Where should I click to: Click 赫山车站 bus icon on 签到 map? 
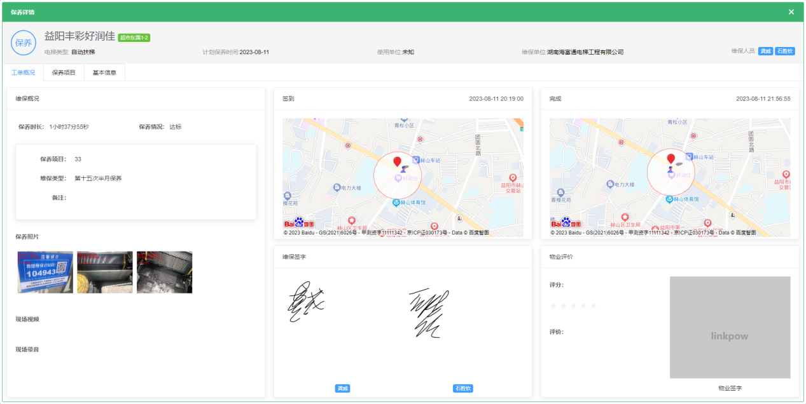click(x=416, y=160)
